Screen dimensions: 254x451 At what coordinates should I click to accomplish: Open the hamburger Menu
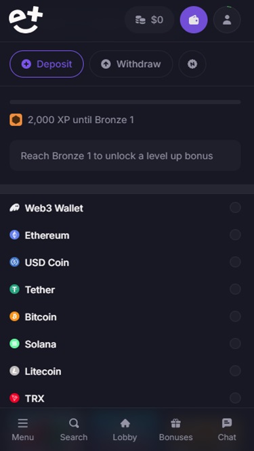tap(23, 430)
